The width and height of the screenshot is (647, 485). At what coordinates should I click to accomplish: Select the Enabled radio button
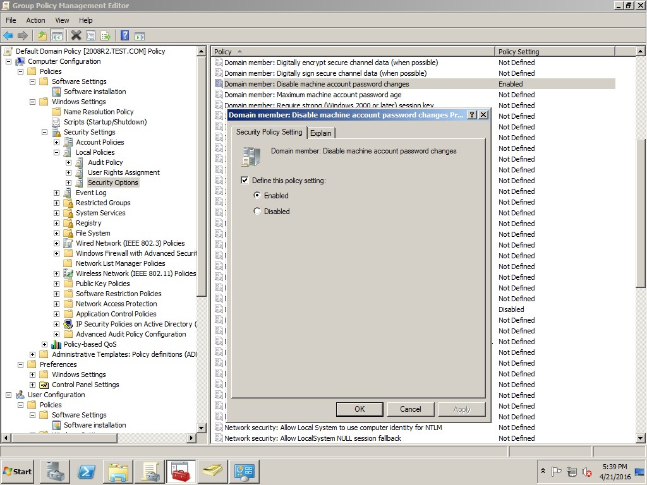tap(257, 195)
